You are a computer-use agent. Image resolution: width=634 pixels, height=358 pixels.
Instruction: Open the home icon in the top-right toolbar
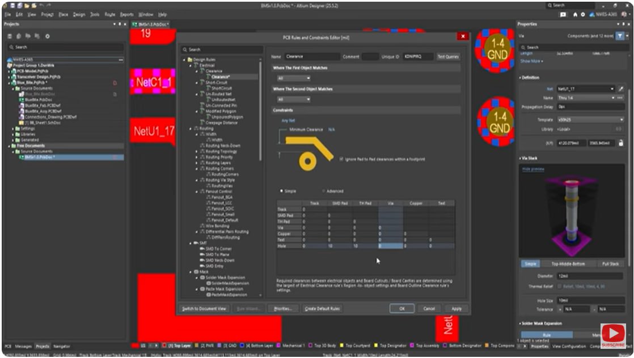(x=575, y=15)
